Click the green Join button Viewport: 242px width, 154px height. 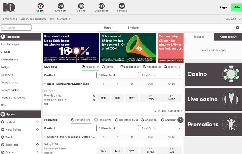(237, 7)
